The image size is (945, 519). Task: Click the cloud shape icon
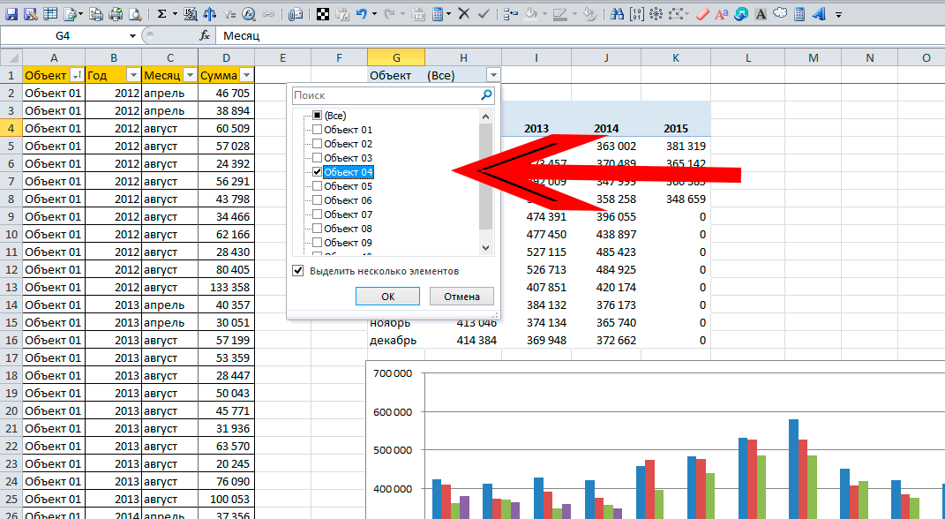(x=780, y=13)
